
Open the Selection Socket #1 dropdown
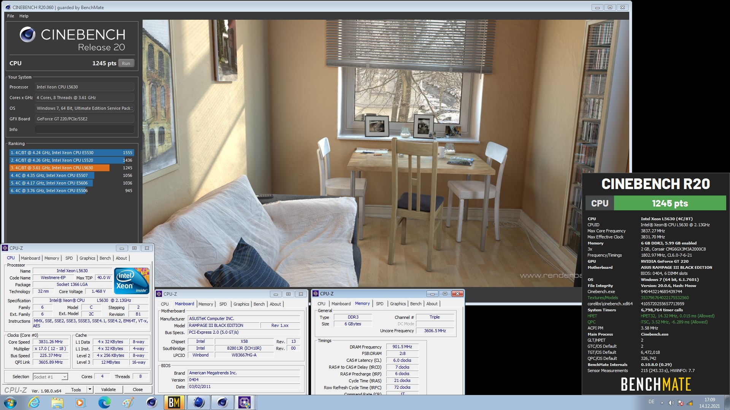[50, 377]
